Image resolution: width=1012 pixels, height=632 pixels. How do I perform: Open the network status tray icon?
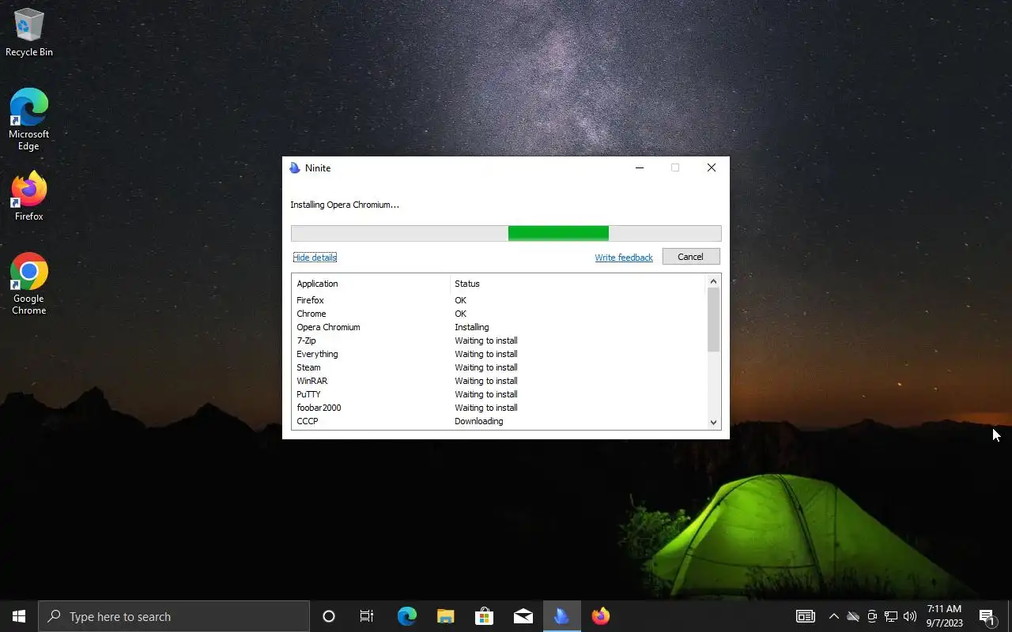[x=891, y=616]
